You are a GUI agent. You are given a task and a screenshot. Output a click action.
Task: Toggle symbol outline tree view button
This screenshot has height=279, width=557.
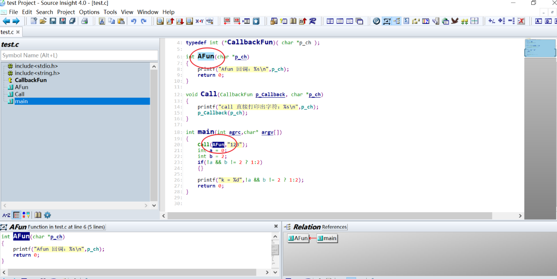tap(16, 215)
